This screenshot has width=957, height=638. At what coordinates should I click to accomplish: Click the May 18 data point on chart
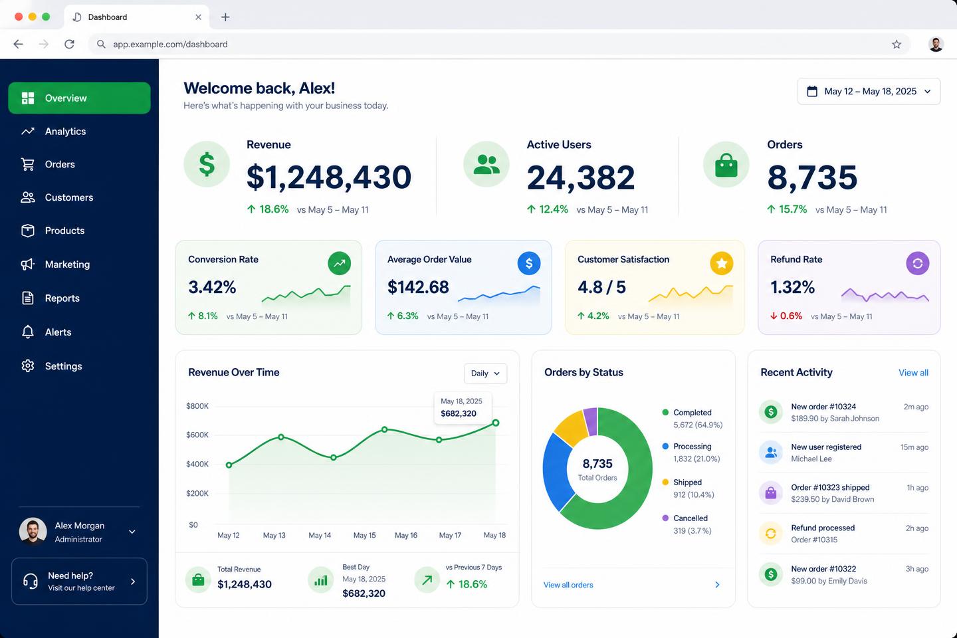[x=496, y=423]
